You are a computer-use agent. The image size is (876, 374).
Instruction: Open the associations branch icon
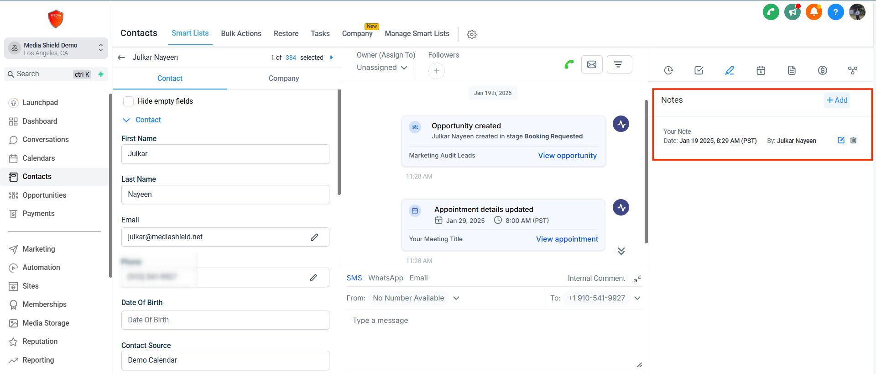click(x=853, y=70)
